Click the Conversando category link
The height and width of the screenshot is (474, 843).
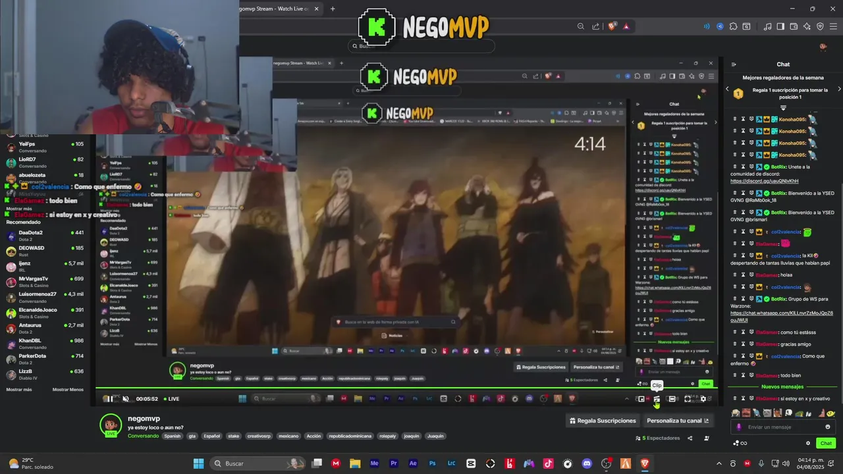pos(144,436)
